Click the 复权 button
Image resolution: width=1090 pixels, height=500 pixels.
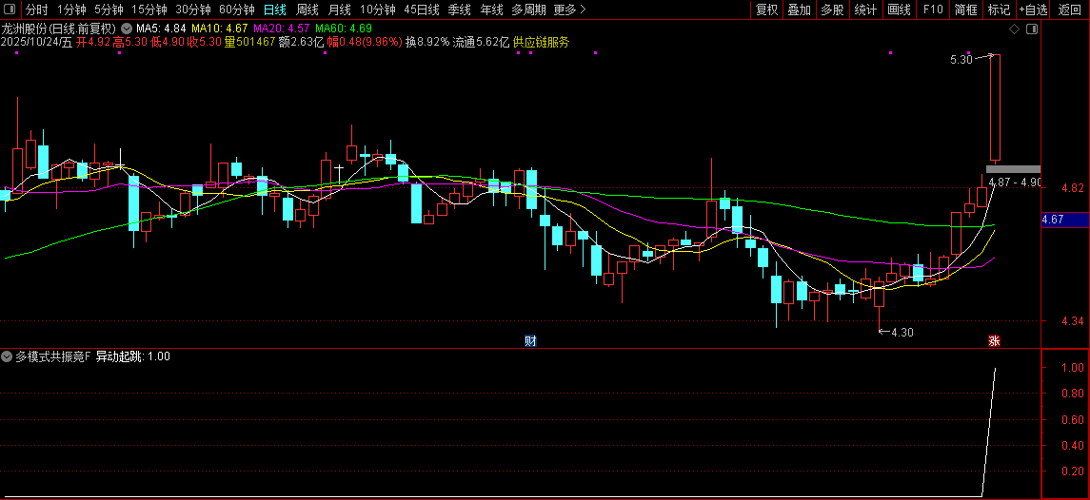pyautogui.click(x=766, y=10)
